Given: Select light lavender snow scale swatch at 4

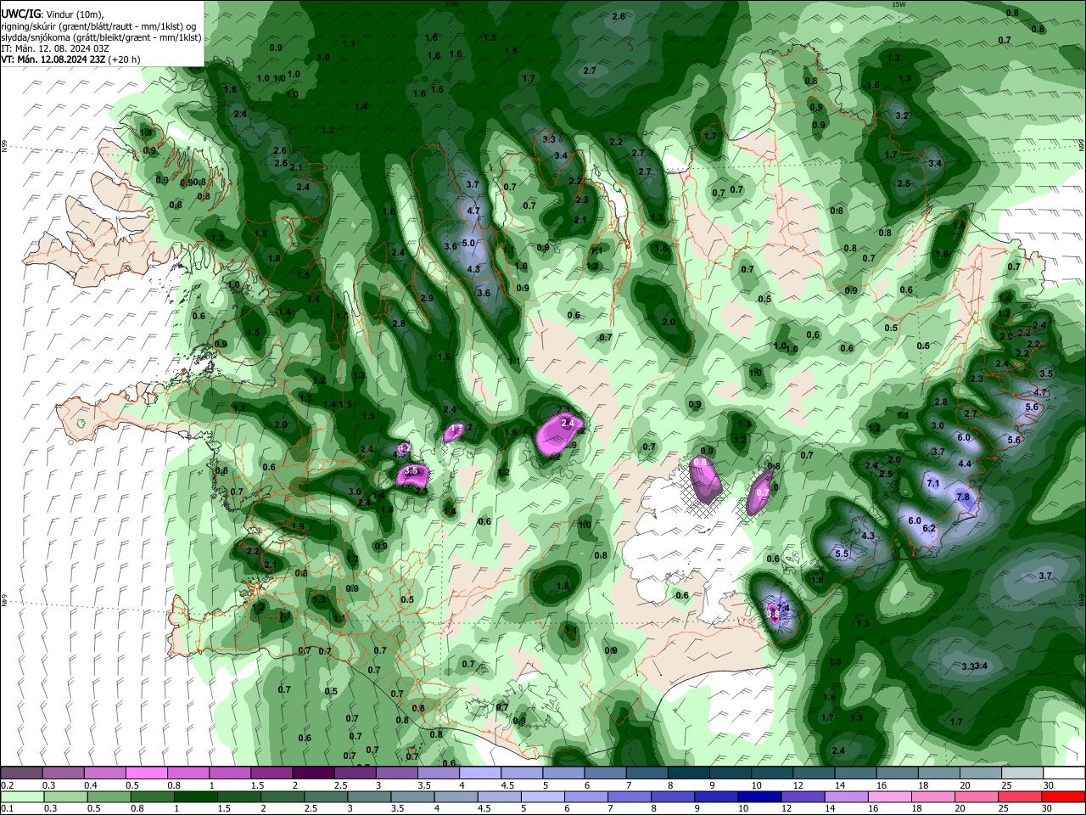Looking at the screenshot, I should [480, 773].
